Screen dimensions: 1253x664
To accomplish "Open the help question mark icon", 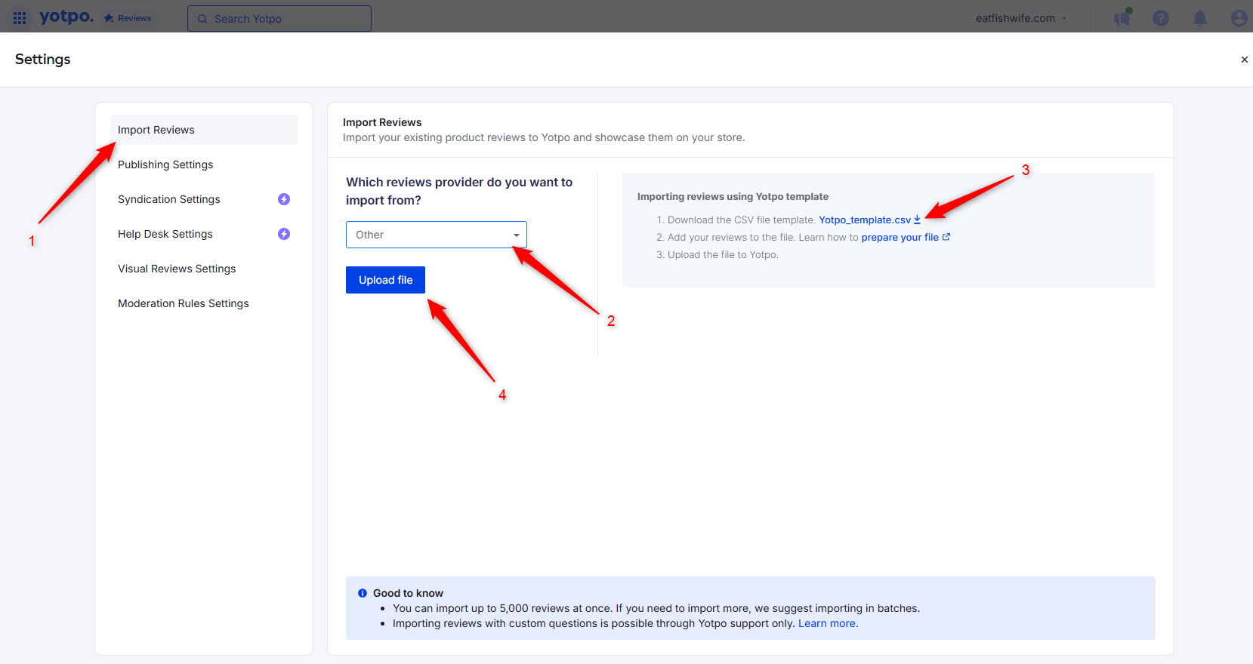I will point(1161,18).
